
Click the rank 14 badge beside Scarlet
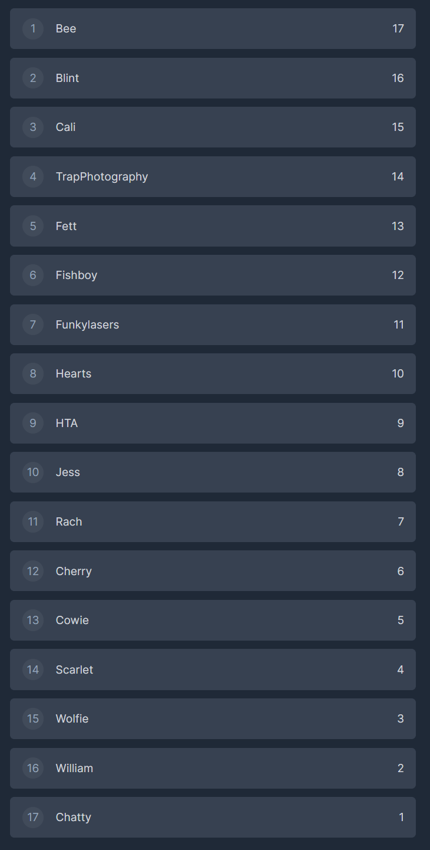[33, 670]
